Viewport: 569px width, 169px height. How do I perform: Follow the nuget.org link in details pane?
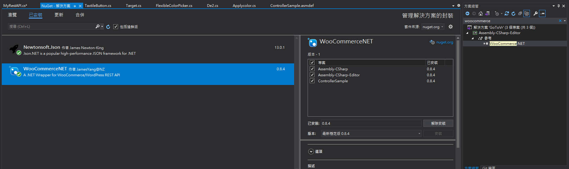(x=445, y=42)
